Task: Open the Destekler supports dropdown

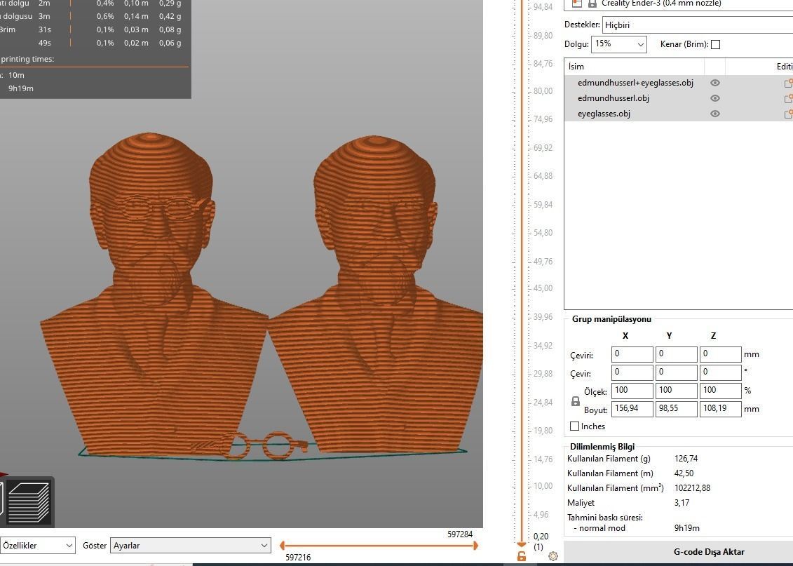Action: (x=698, y=25)
